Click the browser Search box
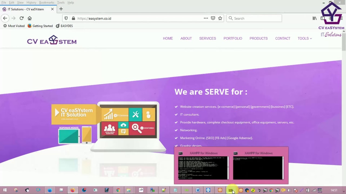This screenshot has width=346, height=194. [x=254, y=18]
